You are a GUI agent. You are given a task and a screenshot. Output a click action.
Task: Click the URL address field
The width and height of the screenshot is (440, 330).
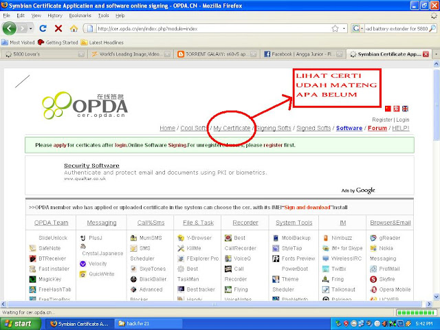[213, 28]
